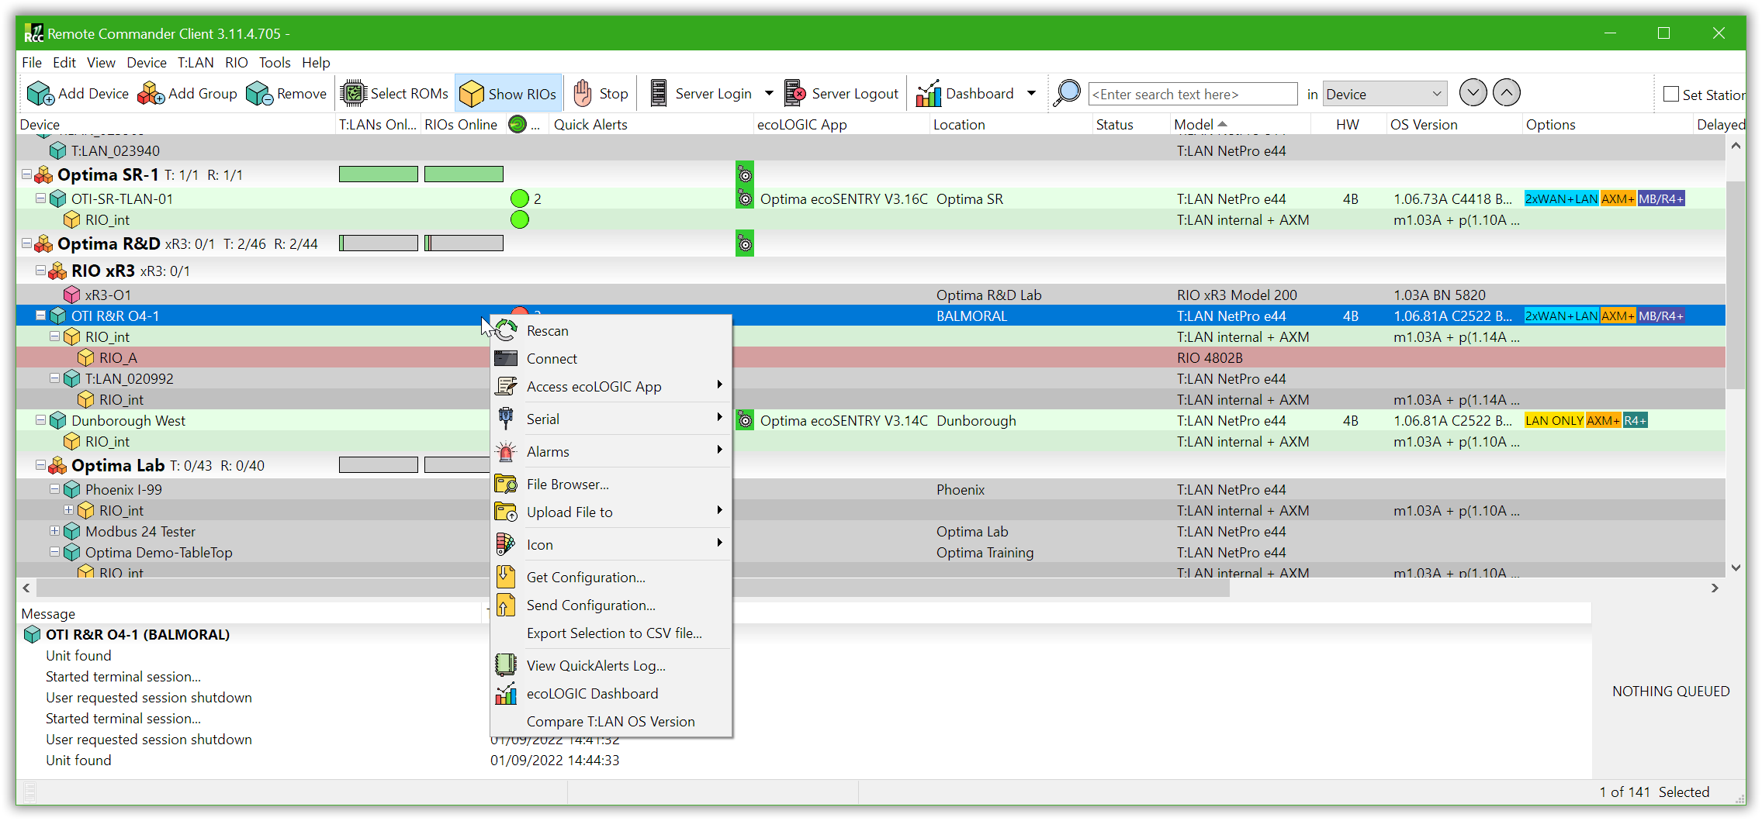Open the File menu
Screen dimensions: 1762x821
[32, 63]
